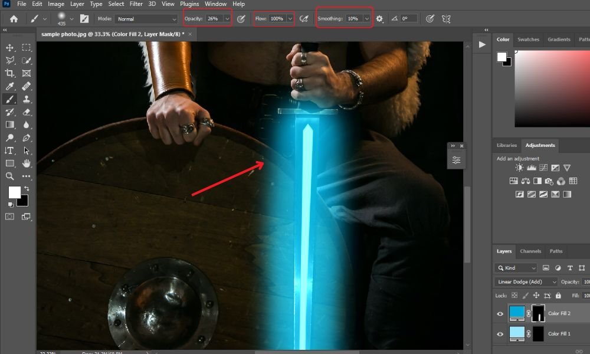The width and height of the screenshot is (590, 354).
Task: Pick a color in the Color field
Action: (x=552, y=88)
